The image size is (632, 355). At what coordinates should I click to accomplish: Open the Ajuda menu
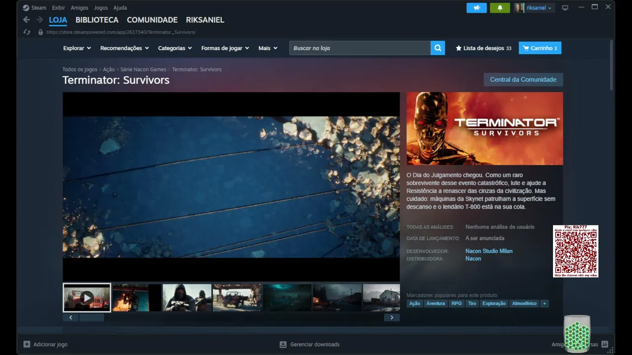coord(120,8)
